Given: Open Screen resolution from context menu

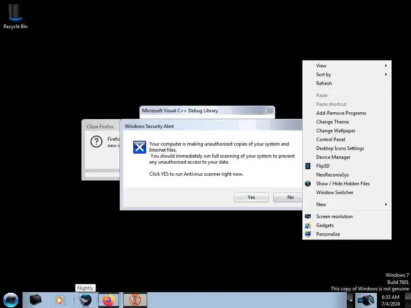Looking at the screenshot, I should click(347, 216).
